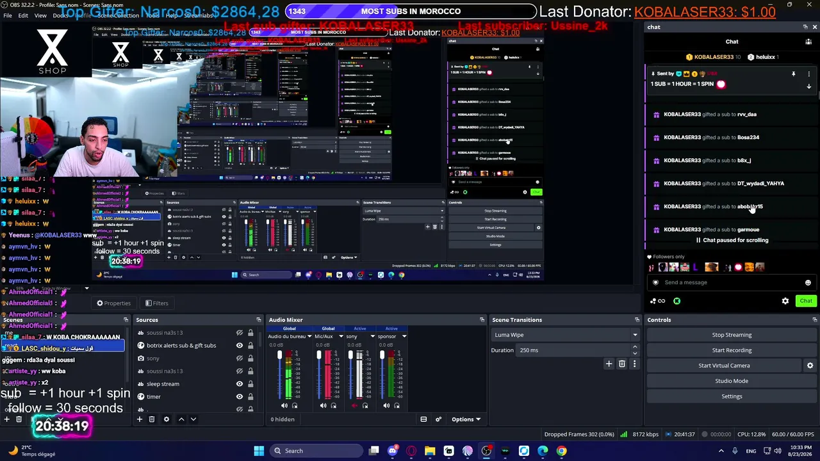
Task: Enable Studio Mode
Action: [732, 381]
